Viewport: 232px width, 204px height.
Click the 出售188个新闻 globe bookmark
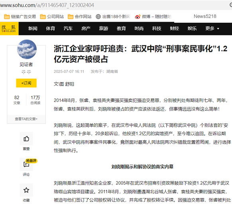(x=113, y=17)
